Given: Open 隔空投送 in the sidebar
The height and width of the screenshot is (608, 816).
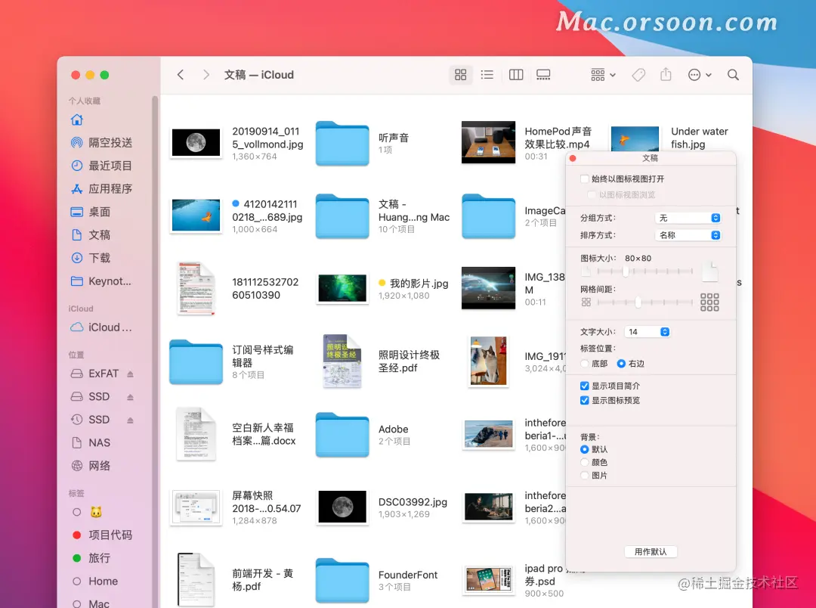Looking at the screenshot, I should pos(101,143).
